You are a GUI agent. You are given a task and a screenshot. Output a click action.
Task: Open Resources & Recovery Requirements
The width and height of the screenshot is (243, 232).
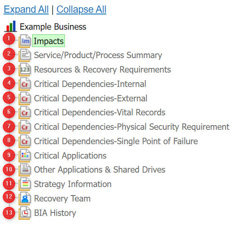tap(103, 70)
